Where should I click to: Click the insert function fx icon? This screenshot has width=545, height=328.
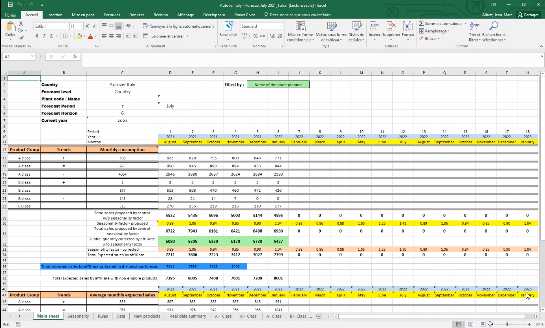[75, 56]
